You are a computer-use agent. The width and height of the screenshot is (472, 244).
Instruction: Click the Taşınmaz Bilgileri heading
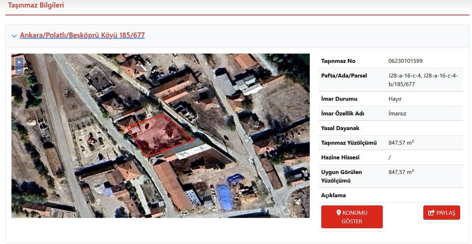coord(36,6)
